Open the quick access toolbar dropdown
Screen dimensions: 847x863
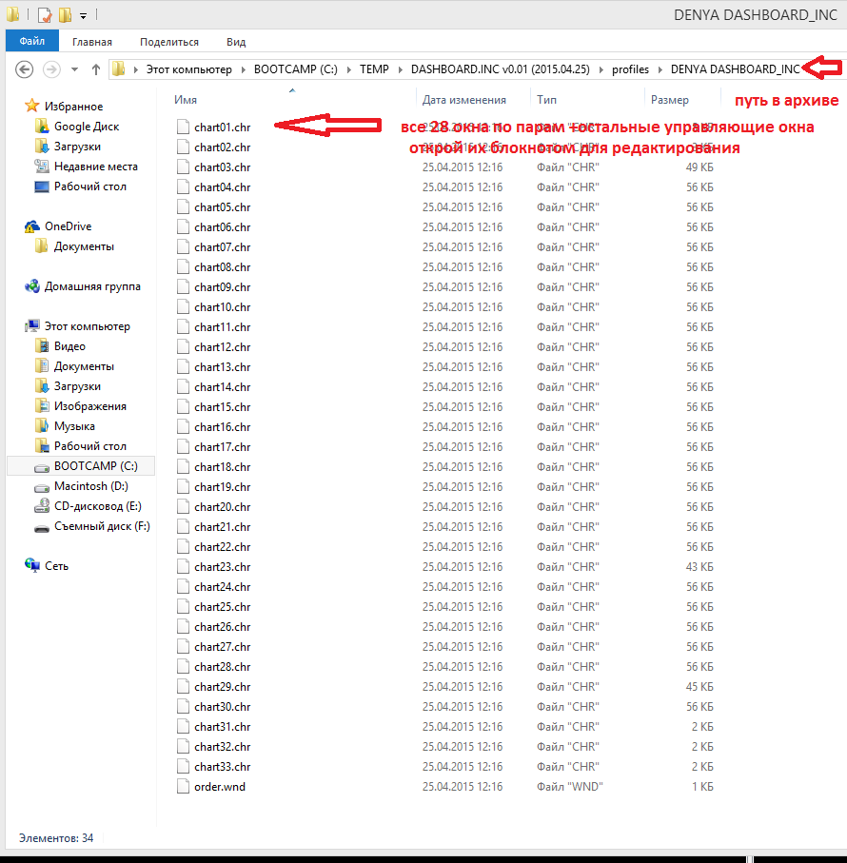[83, 16]
